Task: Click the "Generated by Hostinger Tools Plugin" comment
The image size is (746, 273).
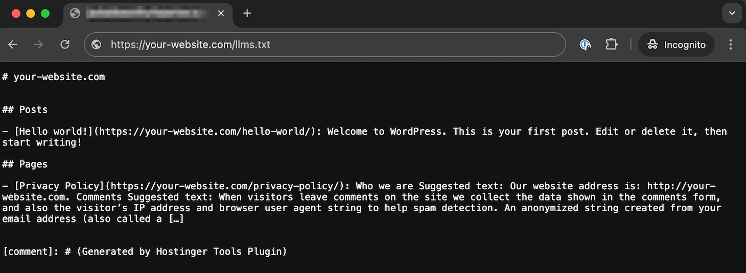Action: [181, 252]
